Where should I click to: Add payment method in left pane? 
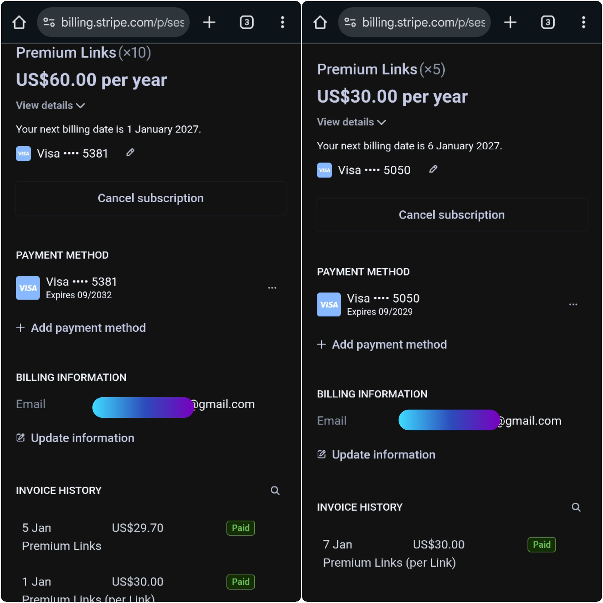(x=81, y=328)
